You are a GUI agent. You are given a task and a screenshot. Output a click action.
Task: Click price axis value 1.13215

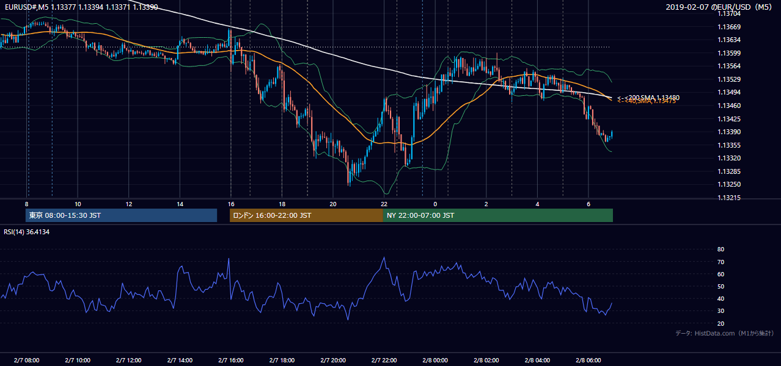[729, 198]
